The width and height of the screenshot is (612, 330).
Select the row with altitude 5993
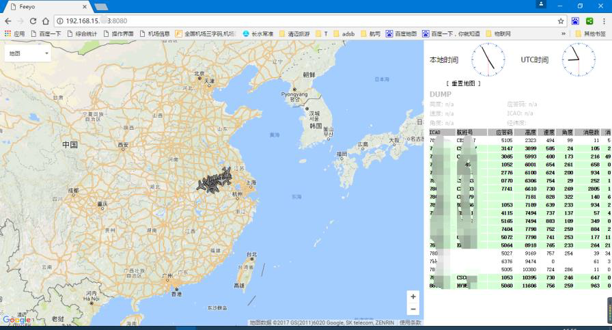tap(520, 156)
